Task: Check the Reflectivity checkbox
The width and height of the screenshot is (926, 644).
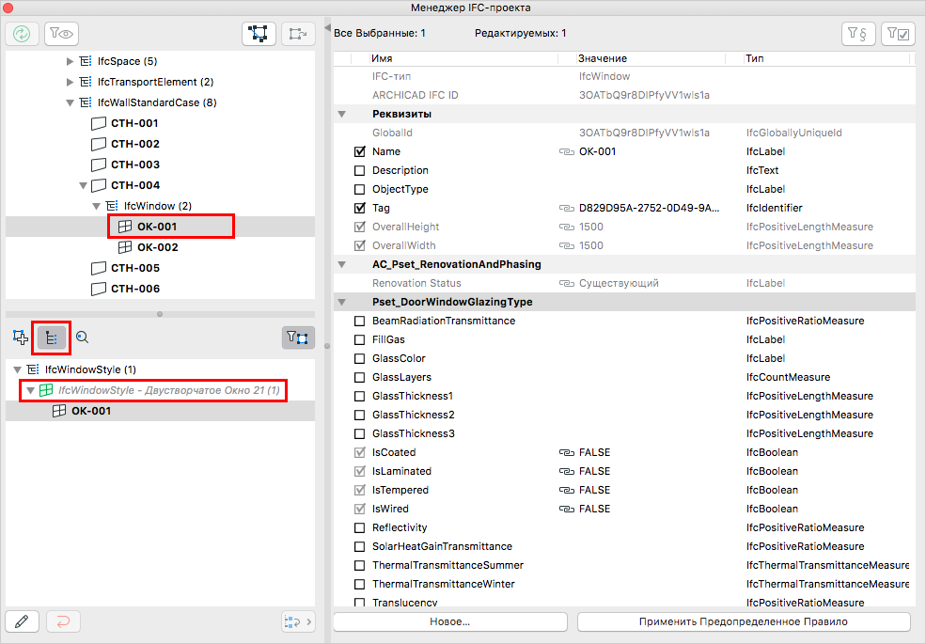Action: 360,527
